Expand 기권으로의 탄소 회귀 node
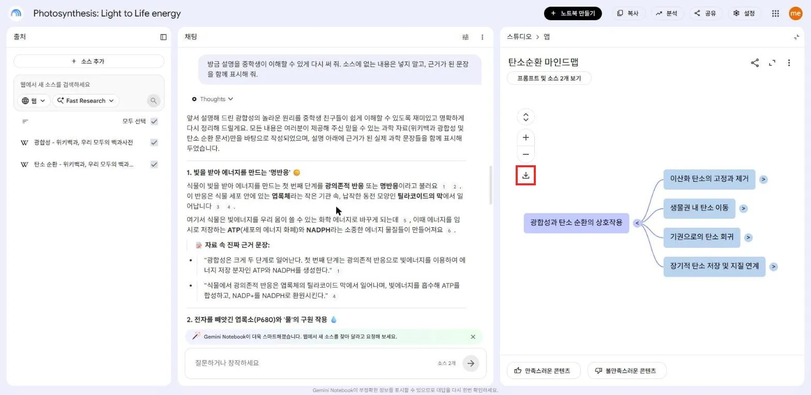Image resolution: width=811 pixels, height=395 pixels. point(748,238)
